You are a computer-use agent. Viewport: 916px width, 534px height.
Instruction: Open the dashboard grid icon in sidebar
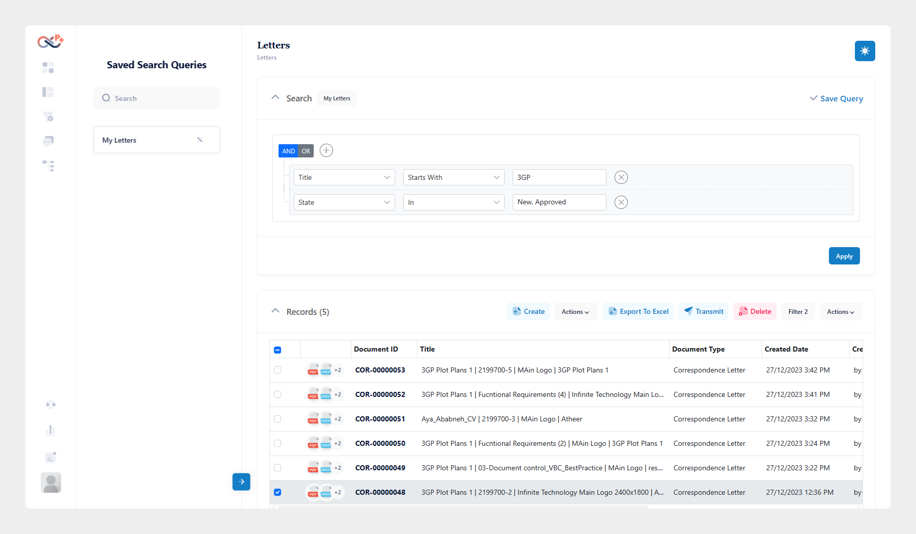coord(48,68)
